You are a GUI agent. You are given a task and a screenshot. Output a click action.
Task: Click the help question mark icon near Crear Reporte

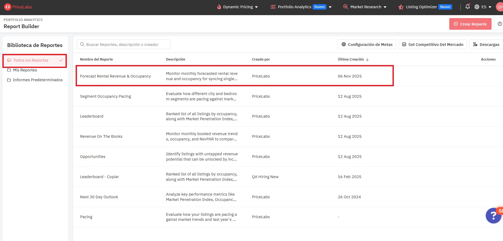(x=499, y=24)
